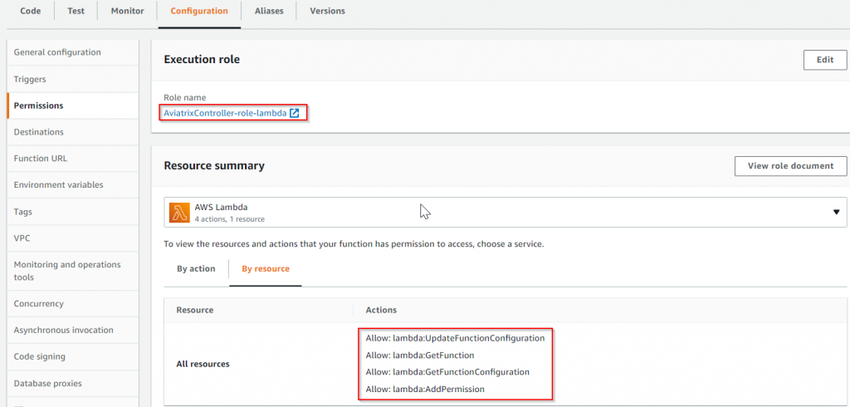The width and height of the screenshot is (850, 407).
Task: Click View role document button
Action: click(790, 166)
